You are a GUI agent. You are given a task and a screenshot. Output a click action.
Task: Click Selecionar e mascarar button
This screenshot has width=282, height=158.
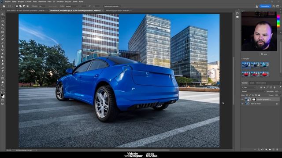point(112,6)
